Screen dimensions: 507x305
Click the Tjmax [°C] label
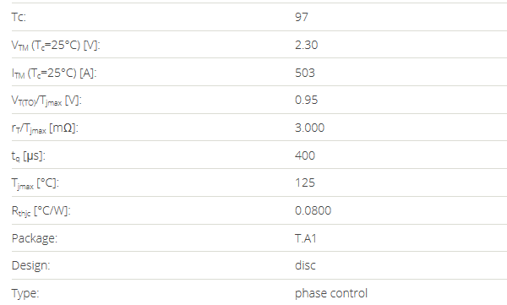[35, 183]
